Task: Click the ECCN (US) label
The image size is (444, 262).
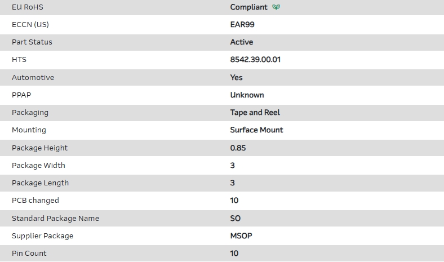Action: pyautogui.click(x=34, y=25)
